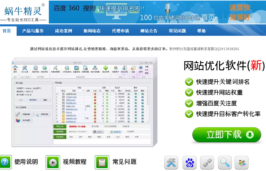266x171 pixels.
Task: Click the software preview screenshot image
Action: pyautogui.click(x=84, y=102)
